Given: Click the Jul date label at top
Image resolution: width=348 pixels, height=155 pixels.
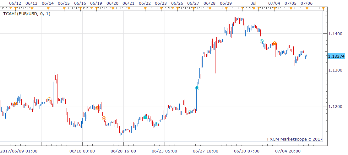Looking at the screenshot, I should tap(254, 3).
